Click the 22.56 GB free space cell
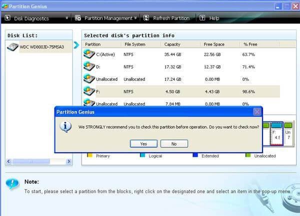Image resolution: width=300 pixels, height=216 pixels. (212, 54)
